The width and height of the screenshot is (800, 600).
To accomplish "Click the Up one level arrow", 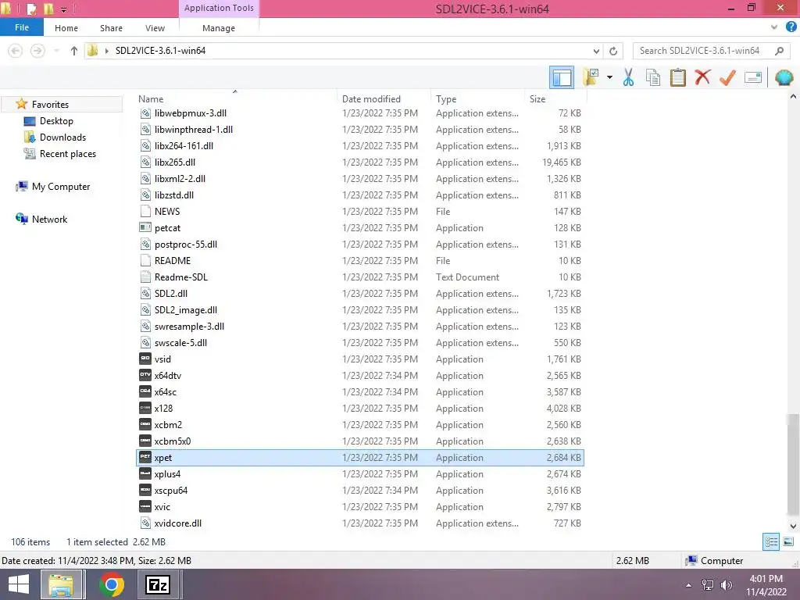I will 74,51.
